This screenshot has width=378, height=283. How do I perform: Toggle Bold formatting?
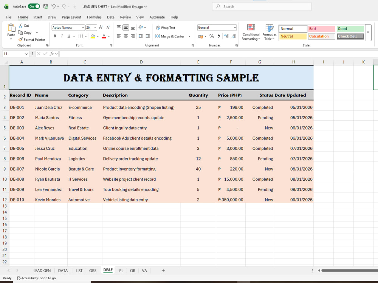[x=55, y=36]
